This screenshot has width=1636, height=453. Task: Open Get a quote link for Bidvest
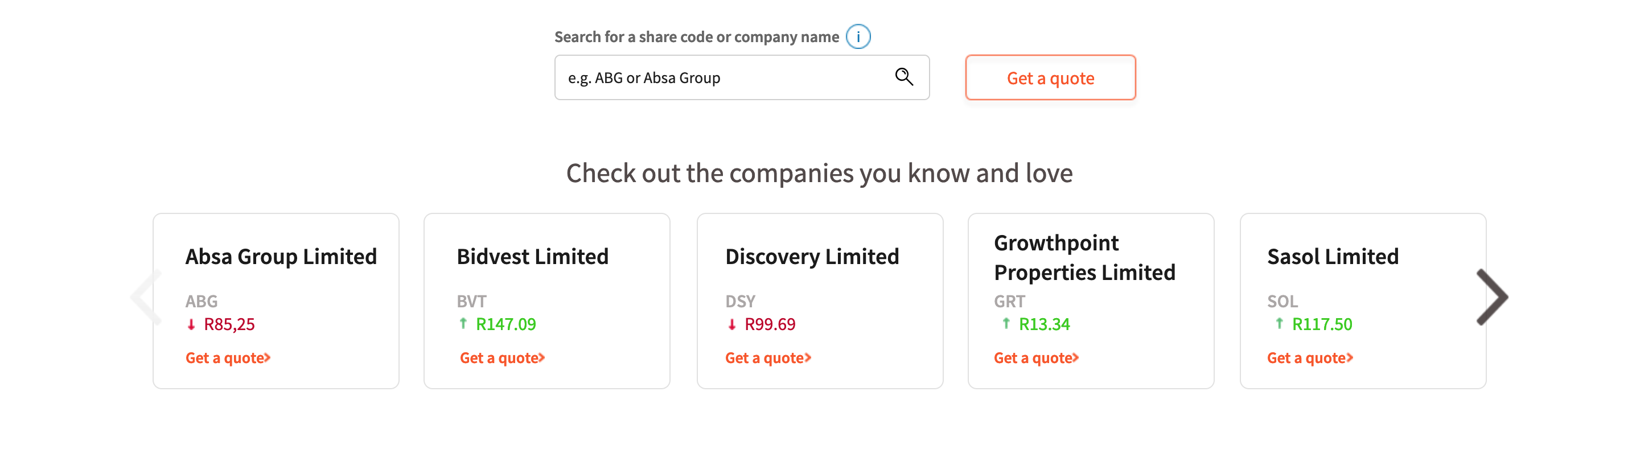[x=502, y=359]
